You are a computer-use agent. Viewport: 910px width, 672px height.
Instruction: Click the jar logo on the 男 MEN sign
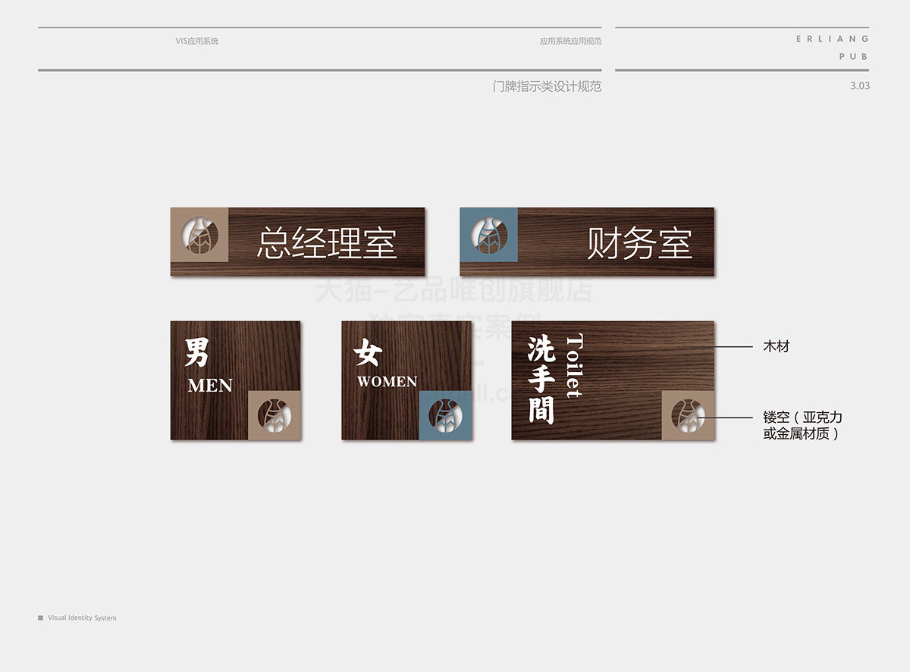[x=275, y=415]
